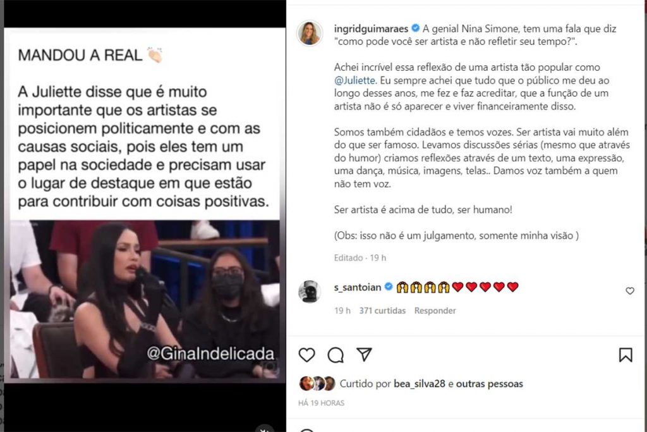This screenshot has height=432, width=647.
Task: Toggle mute on the video's speaker icon
Action: (264, 428)
